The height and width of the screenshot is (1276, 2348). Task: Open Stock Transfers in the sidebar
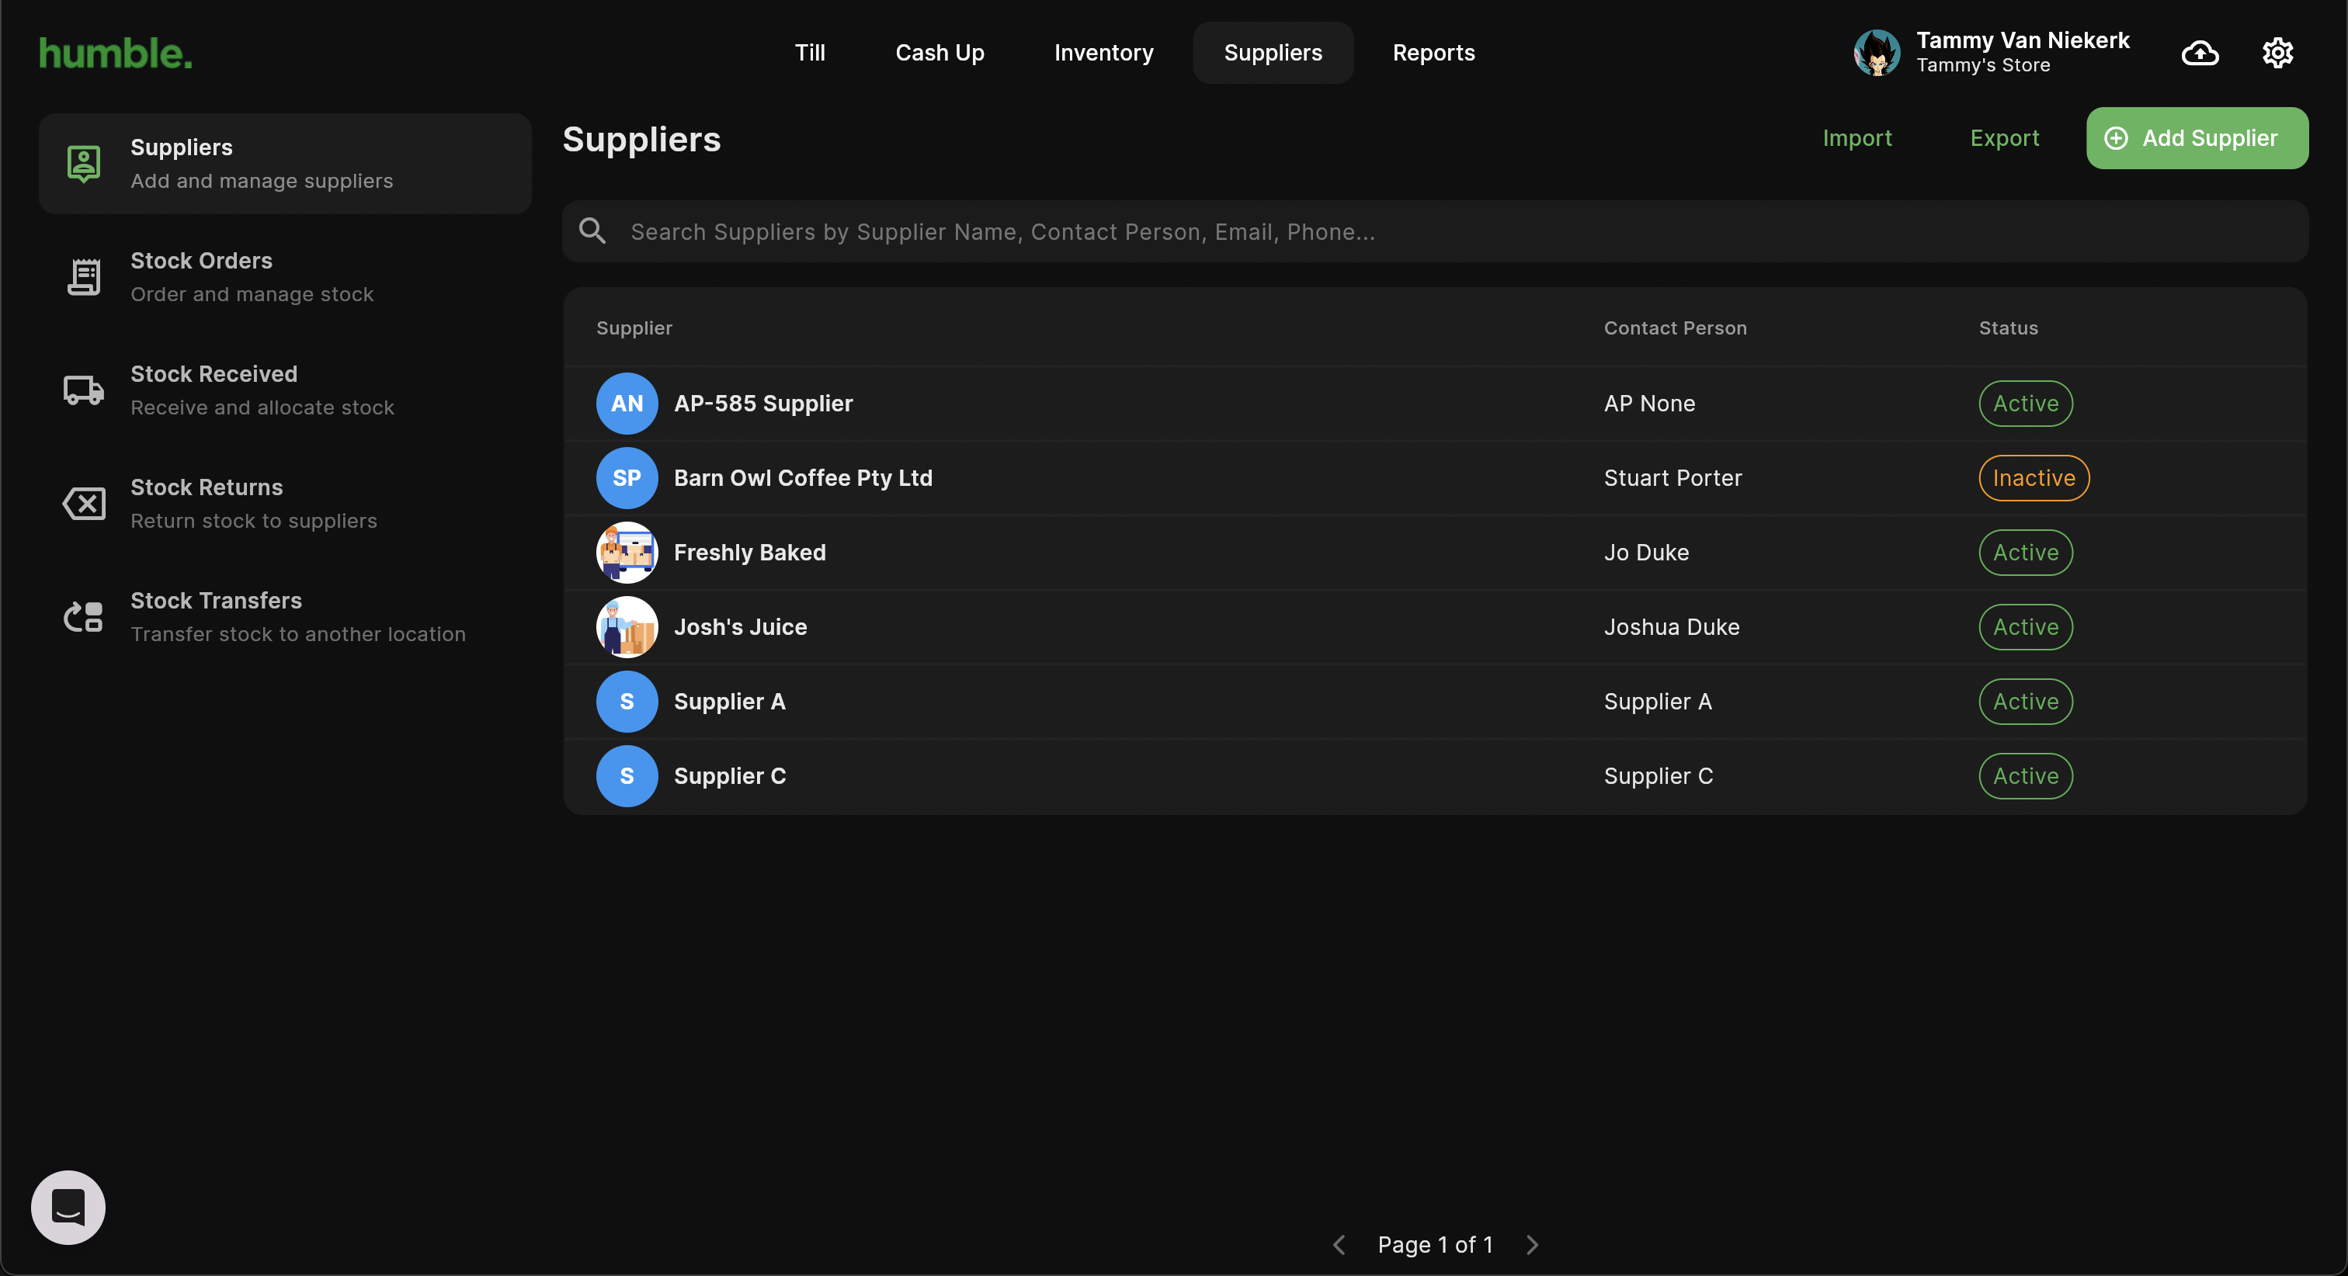click(285, 617)
